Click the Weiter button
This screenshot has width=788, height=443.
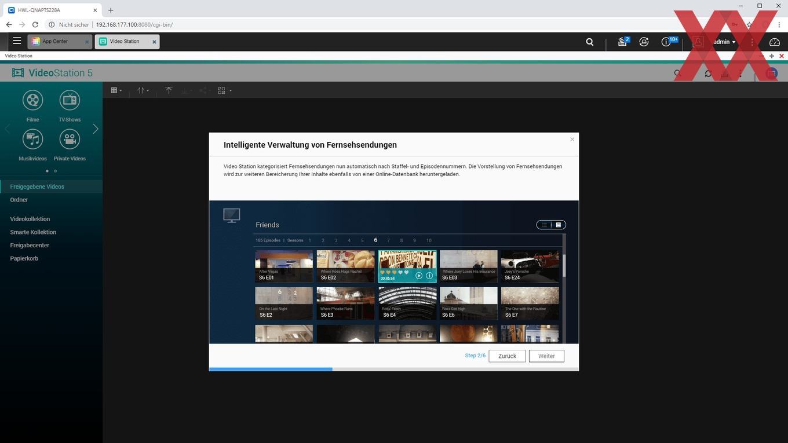pos(546,356)
